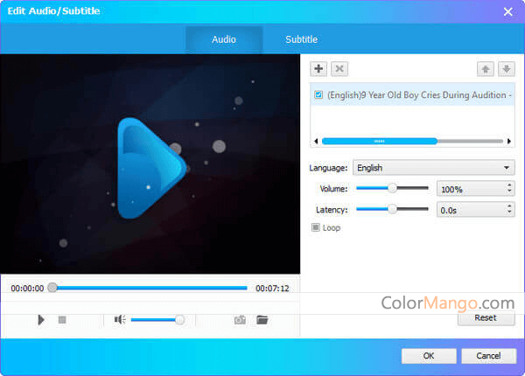The width and height of the screenshot is (525, 376).
Task: Open the Language dropdown showing English
Action: point(434,168)
